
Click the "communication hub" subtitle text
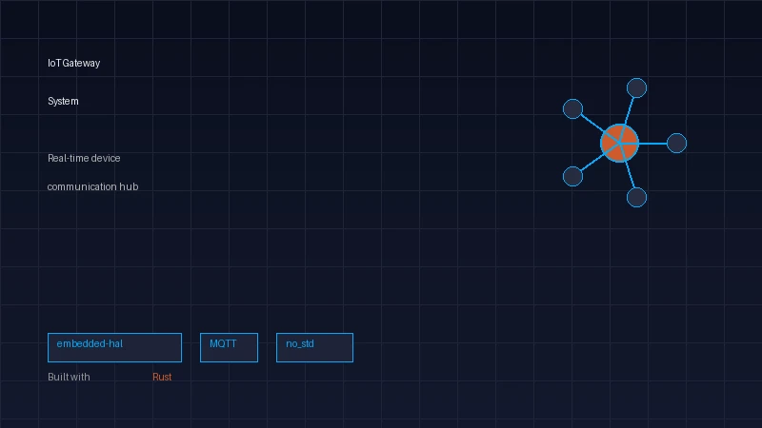coord(92,187)
